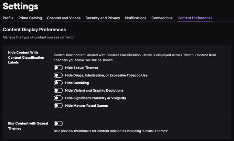
Task: Select the Content Preferences tab
Action: [x=195, y=18]
